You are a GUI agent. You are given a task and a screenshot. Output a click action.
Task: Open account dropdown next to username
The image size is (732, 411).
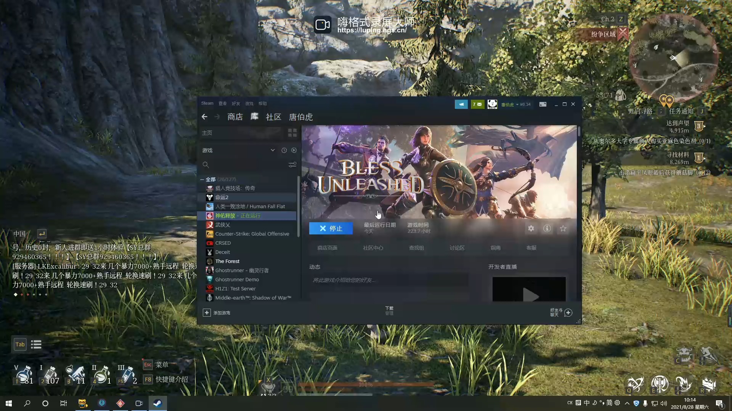click(517, 104)
